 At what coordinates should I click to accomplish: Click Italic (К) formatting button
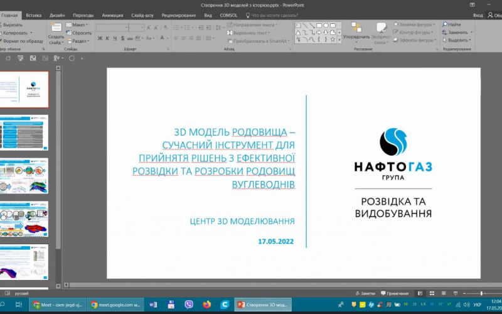point(107,38)
